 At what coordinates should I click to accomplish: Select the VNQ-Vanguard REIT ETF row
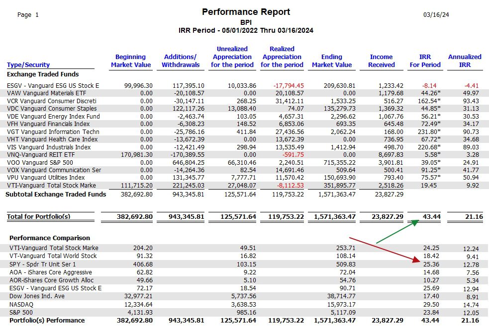click(x=245, y=155)
